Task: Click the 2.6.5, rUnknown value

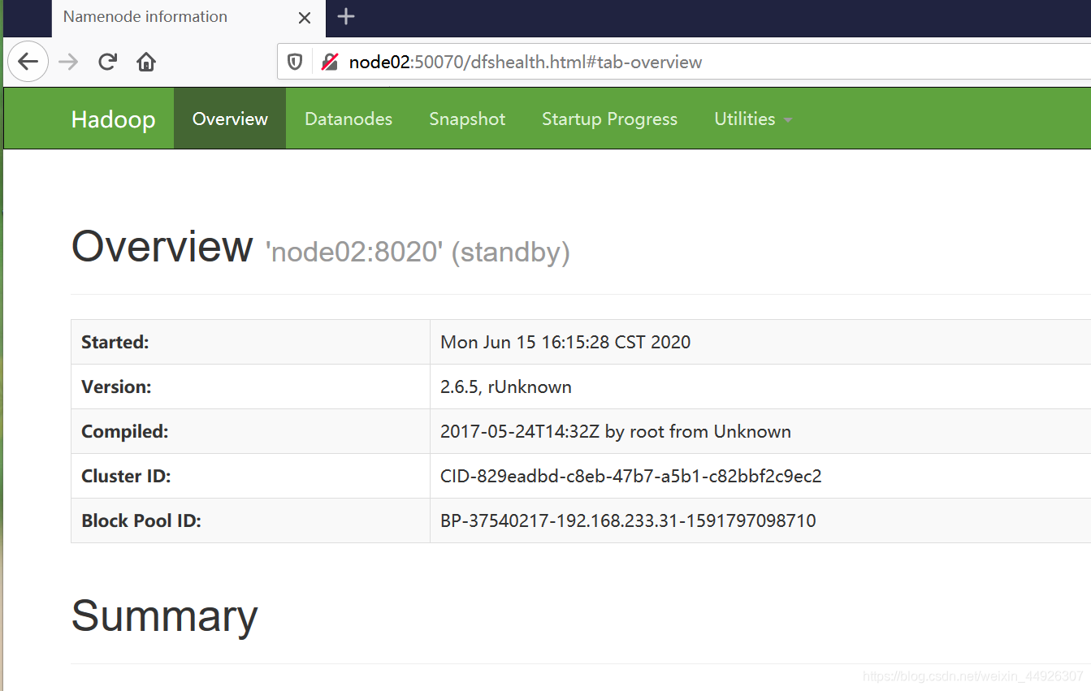Action: click(x=506, y=387)
